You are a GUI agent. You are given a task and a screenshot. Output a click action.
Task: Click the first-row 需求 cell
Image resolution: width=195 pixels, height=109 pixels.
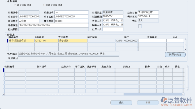(177, 70)
